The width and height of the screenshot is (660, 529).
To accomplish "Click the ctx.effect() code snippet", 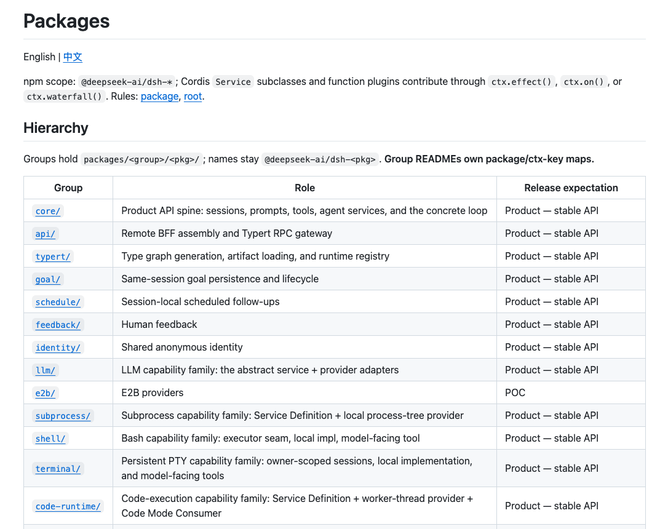I will tap(522, 82).
